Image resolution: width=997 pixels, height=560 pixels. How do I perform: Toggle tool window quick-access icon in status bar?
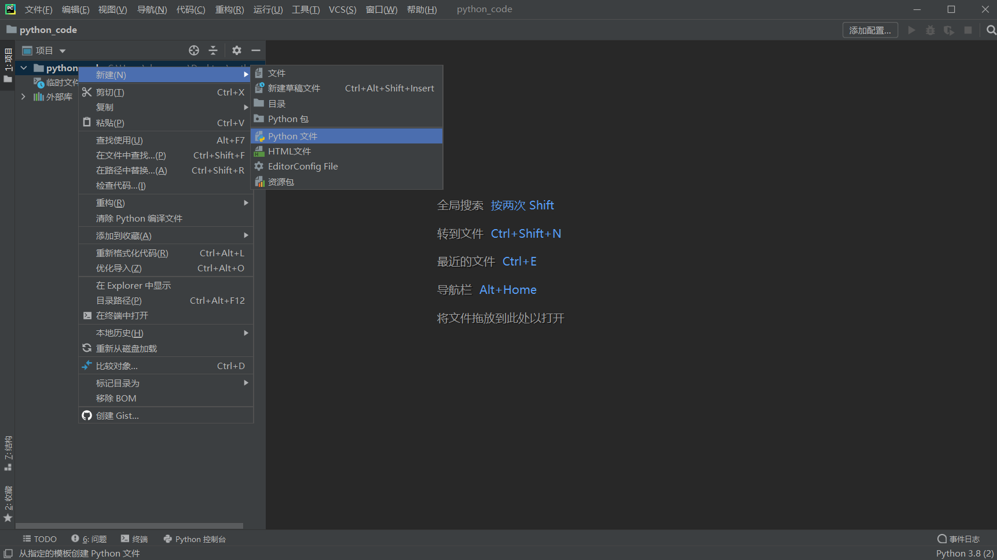pos(8,554)
